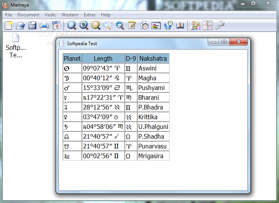Click the Sun symbol in Planet column
The height and width of the screenshot is (203, 279).
click(x=67, y=69)
